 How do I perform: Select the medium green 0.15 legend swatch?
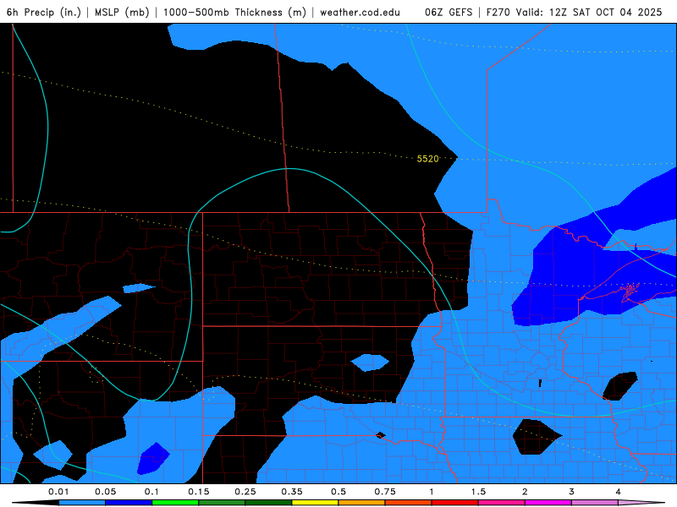pos(222,503)
